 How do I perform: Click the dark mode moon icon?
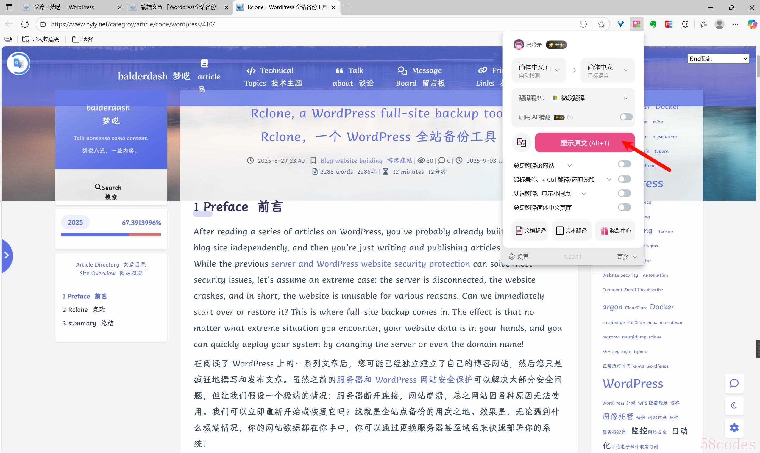tap(734, 406)
